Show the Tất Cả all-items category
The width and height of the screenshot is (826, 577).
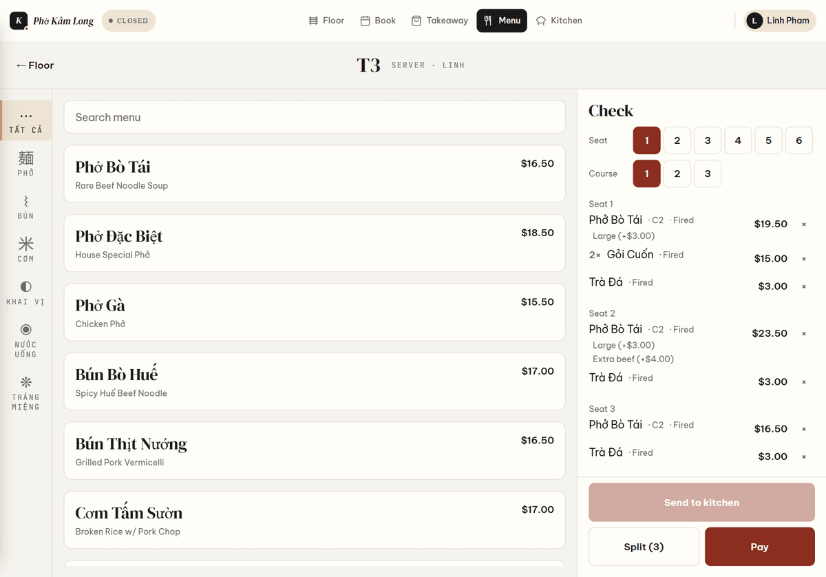tap(26, 121)
